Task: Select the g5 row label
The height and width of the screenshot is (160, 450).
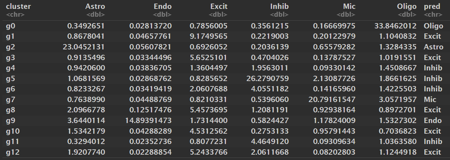Action: tap(10, 79)
